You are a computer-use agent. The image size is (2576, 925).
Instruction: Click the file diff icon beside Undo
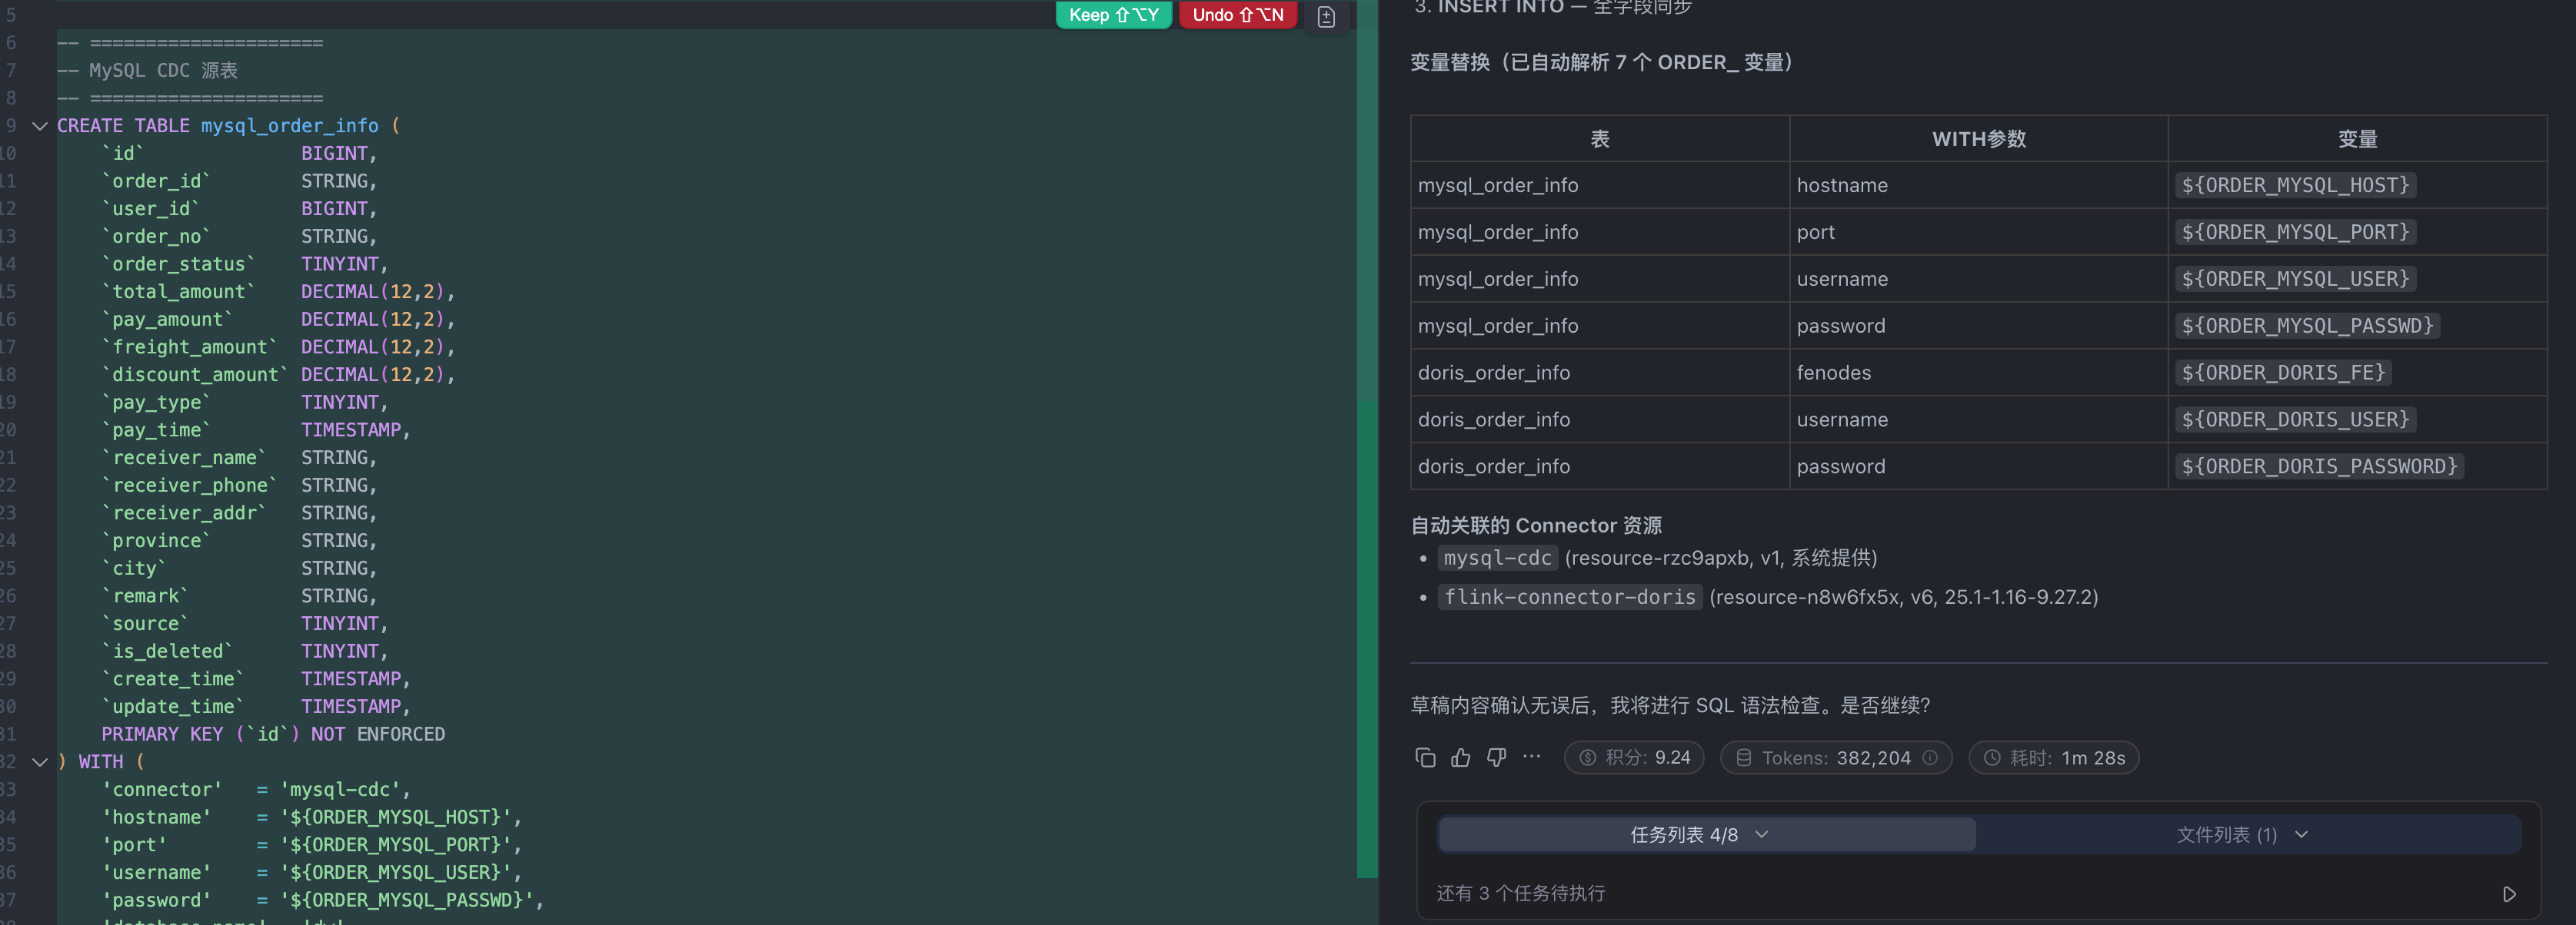click(x=1326, y=17)
